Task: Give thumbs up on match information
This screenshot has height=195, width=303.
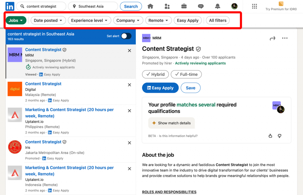Action: (270, 136)
